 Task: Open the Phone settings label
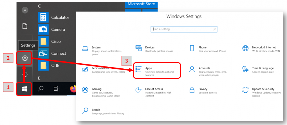coord(202,47)
